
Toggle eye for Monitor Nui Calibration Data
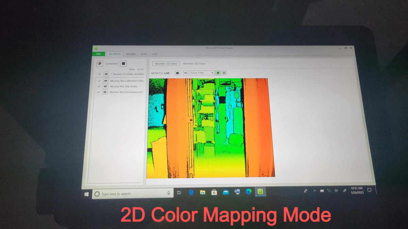pos(106,81)
